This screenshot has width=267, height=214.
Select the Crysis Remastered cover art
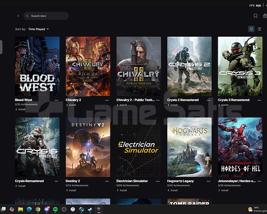click(x=37, y=147)
